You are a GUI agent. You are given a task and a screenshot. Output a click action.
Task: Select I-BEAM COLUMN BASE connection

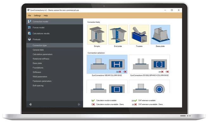click(107, 64)
